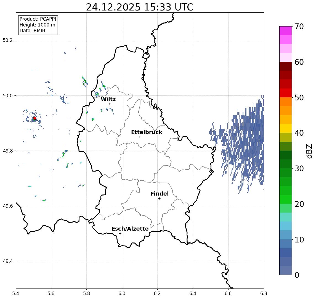Click the longitude tick label 6.6
This screenshot has width=316, height=299.
click(228, 293)
